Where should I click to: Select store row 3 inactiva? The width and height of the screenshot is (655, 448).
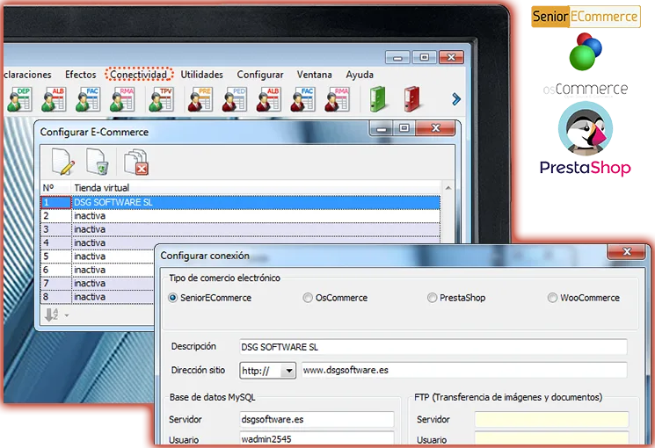pyautogui.click(x=240, y=229)
